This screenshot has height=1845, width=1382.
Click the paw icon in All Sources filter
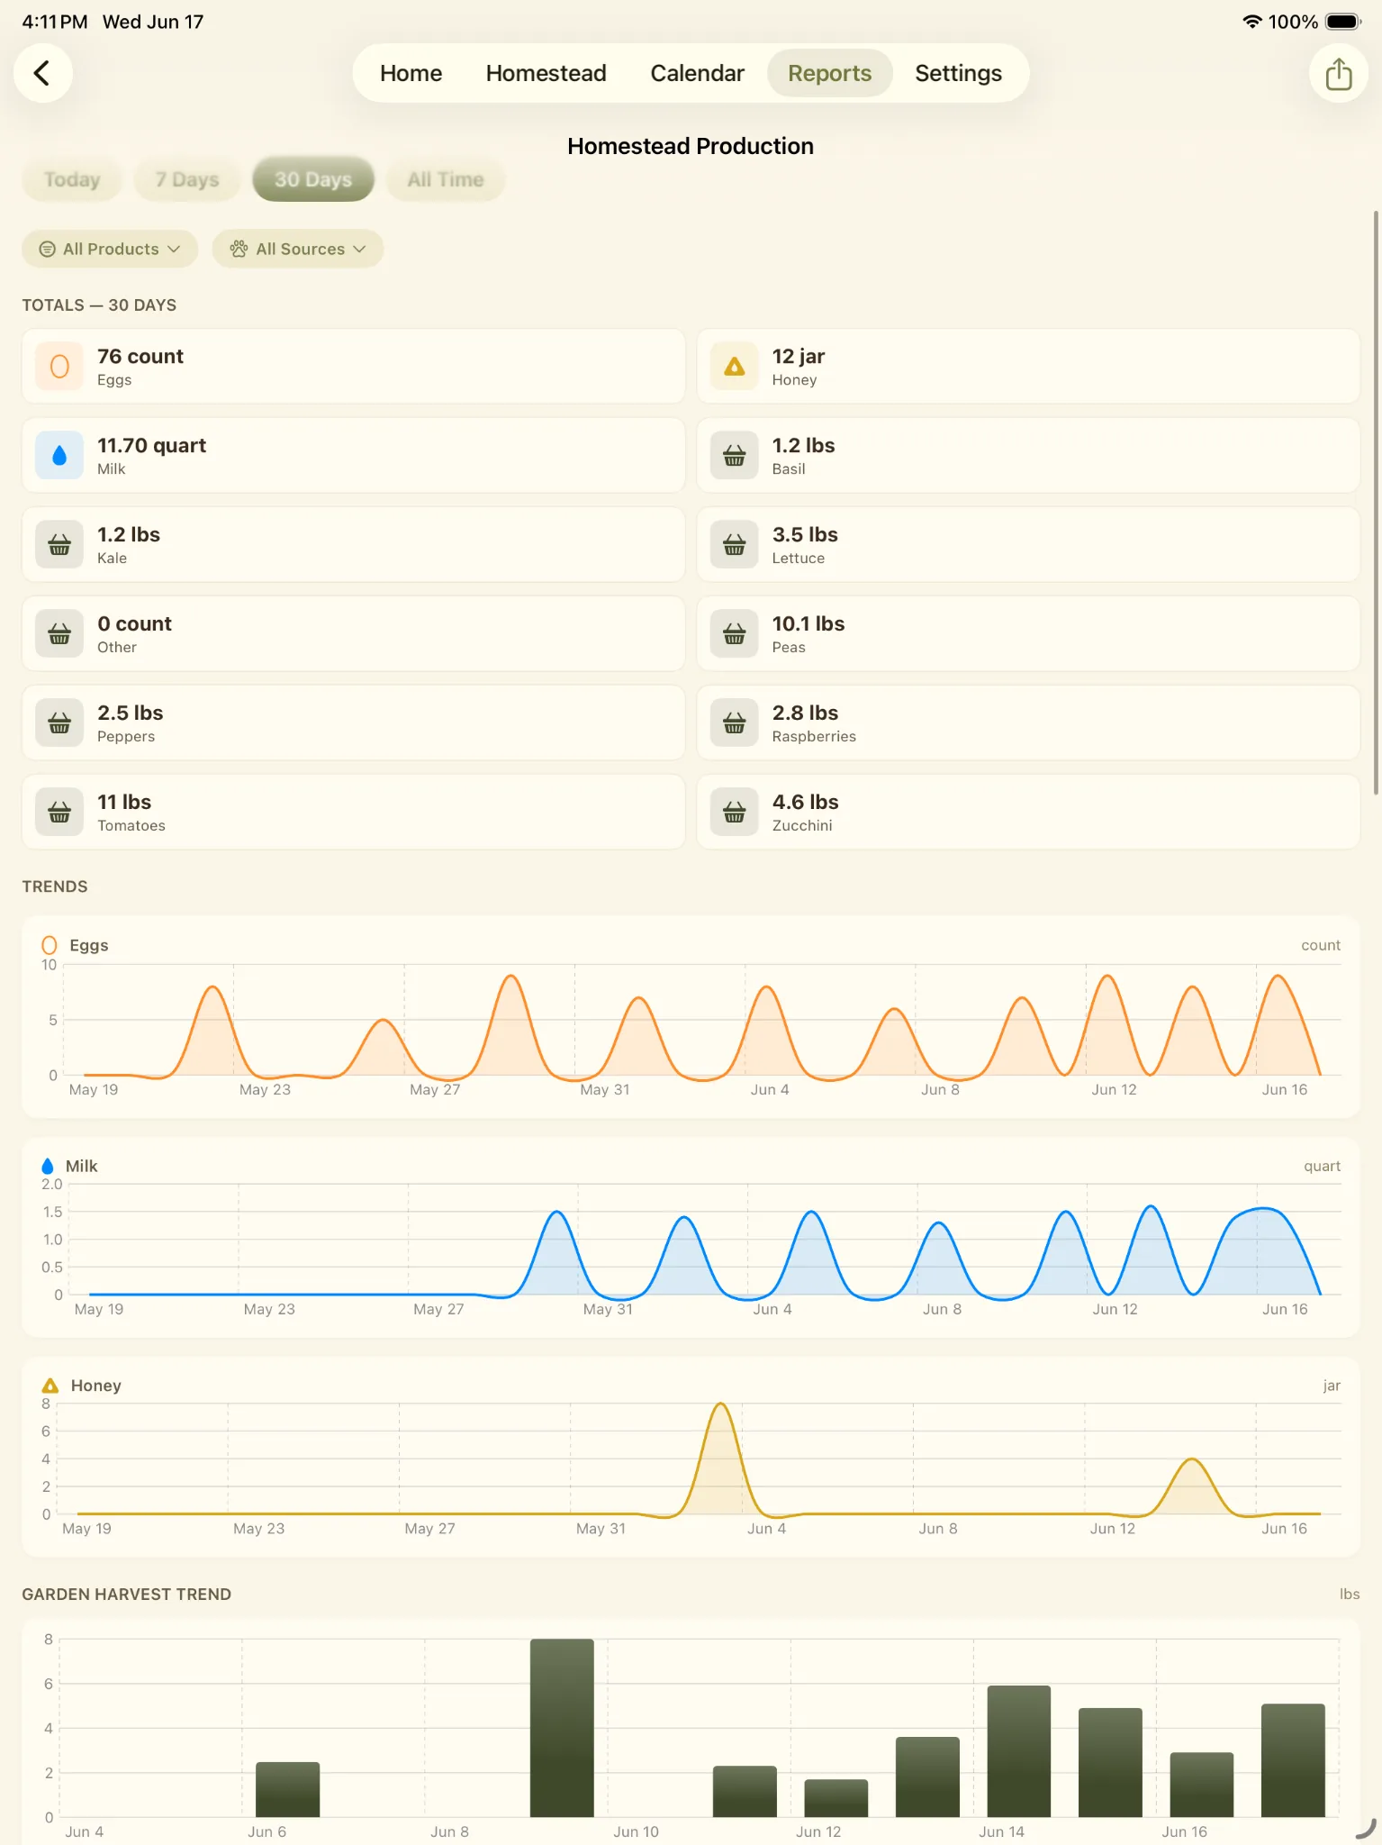(239, 249)
